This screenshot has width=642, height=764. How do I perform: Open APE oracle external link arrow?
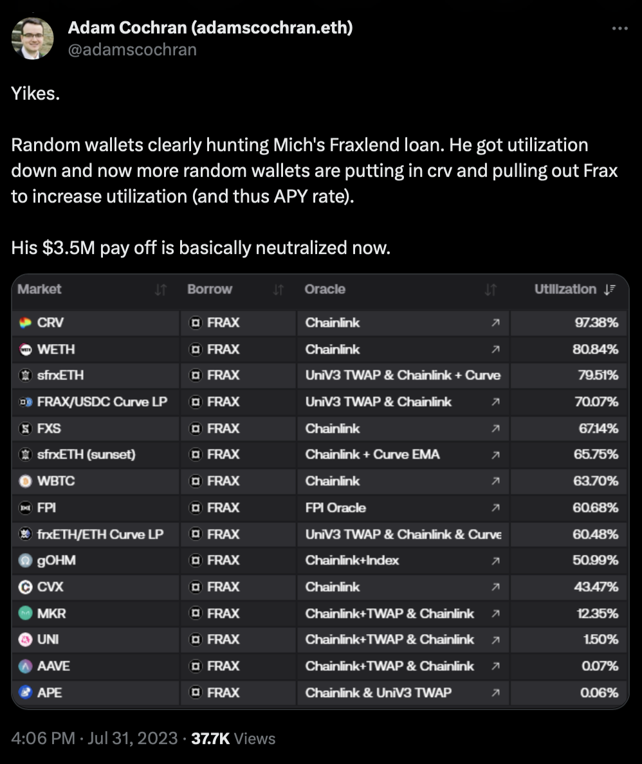tap(496, 693)
